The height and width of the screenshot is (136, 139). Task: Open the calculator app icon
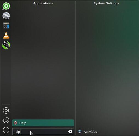point(6,26)
